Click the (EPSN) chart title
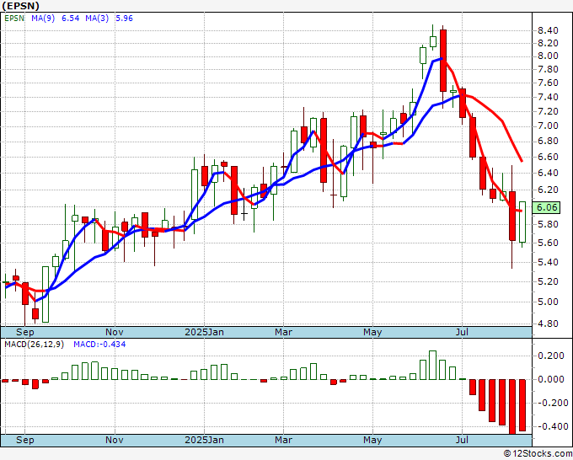 pyautogui.click(x=20, y=6)
